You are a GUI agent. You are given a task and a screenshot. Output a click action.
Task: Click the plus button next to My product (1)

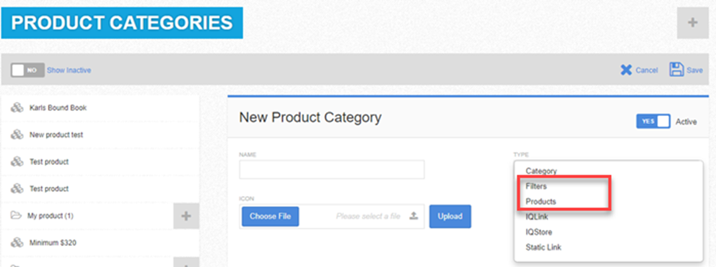click(x=186, y=216)
